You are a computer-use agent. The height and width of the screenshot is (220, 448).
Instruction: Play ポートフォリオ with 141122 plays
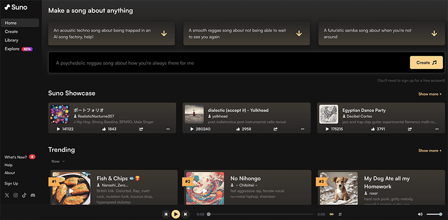(65, 129)
